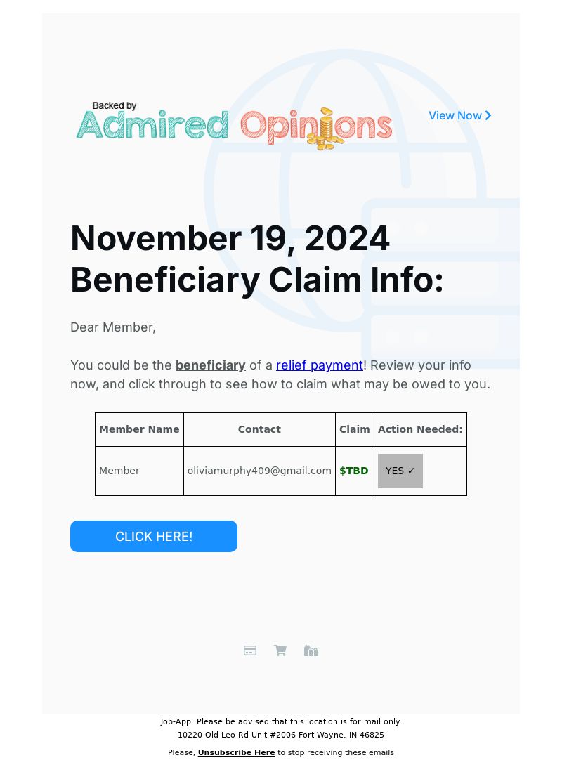
Task: Click the green $TBD claim amount
Action: [x=354, y=471]
